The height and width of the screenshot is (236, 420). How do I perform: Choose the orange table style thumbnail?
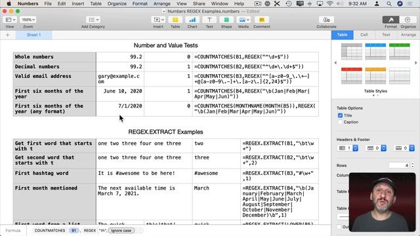pyautogui.click(x=375, y=76)
